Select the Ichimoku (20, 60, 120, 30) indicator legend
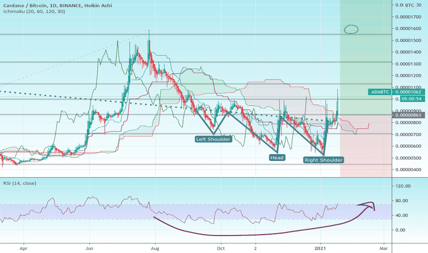 pyautogui.click(x=34, y=11)
